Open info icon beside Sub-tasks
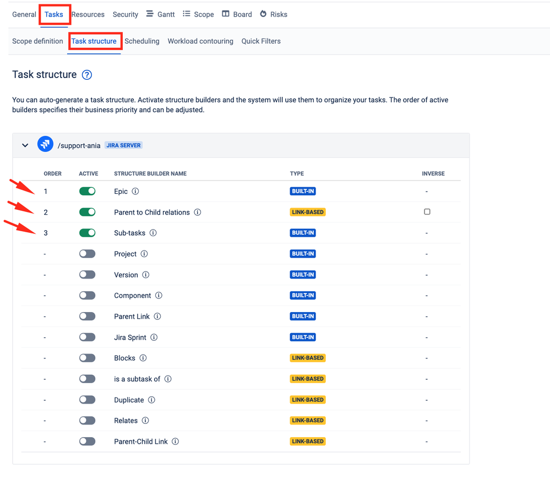Viewport: 550px width, 496px height. tap(153, 233)
